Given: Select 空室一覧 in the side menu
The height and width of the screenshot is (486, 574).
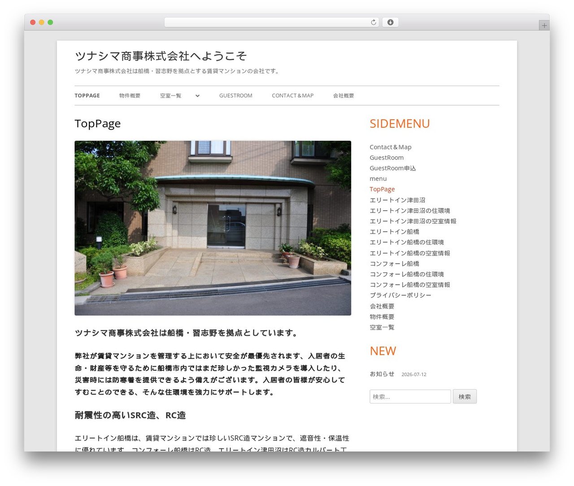Looking at the screenshot, I should [382, 327].
